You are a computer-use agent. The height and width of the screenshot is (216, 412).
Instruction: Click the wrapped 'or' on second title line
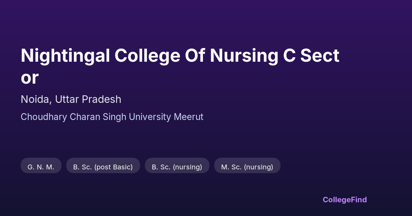pos(30,78)
